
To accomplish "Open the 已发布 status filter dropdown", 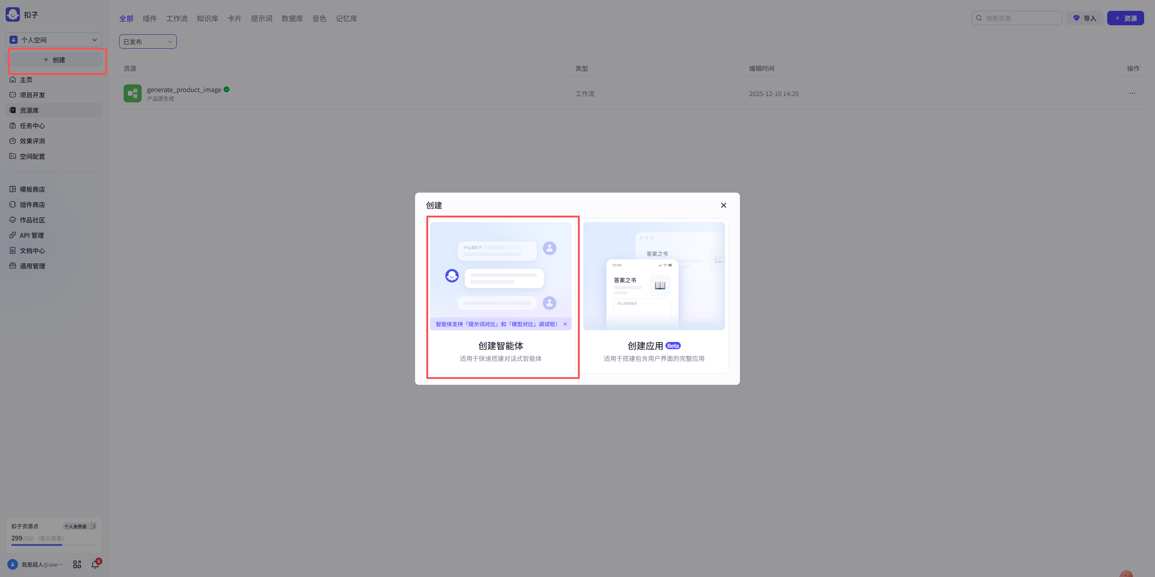I will [148, 42].
